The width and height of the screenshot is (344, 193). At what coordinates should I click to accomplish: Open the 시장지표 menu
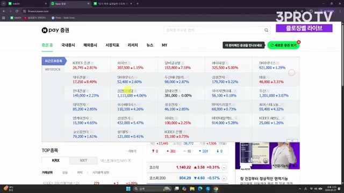[112, 45]
